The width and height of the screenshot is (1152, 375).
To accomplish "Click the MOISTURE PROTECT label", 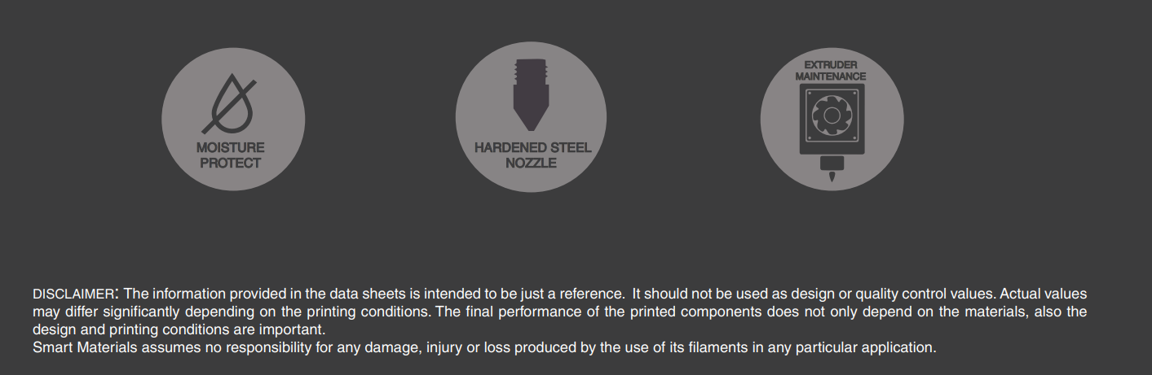I will 231,155.
